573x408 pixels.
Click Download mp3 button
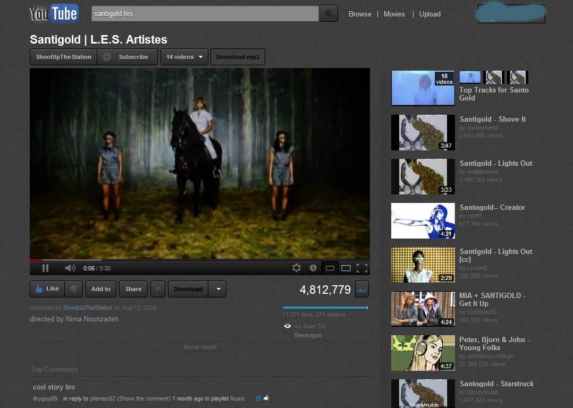[238, 57]
